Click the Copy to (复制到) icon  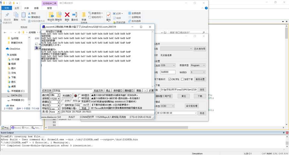[59, 15]
